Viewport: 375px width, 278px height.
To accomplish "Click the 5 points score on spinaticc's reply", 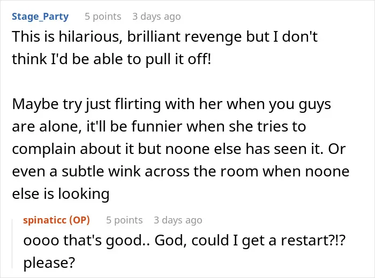I will (124, 220).
